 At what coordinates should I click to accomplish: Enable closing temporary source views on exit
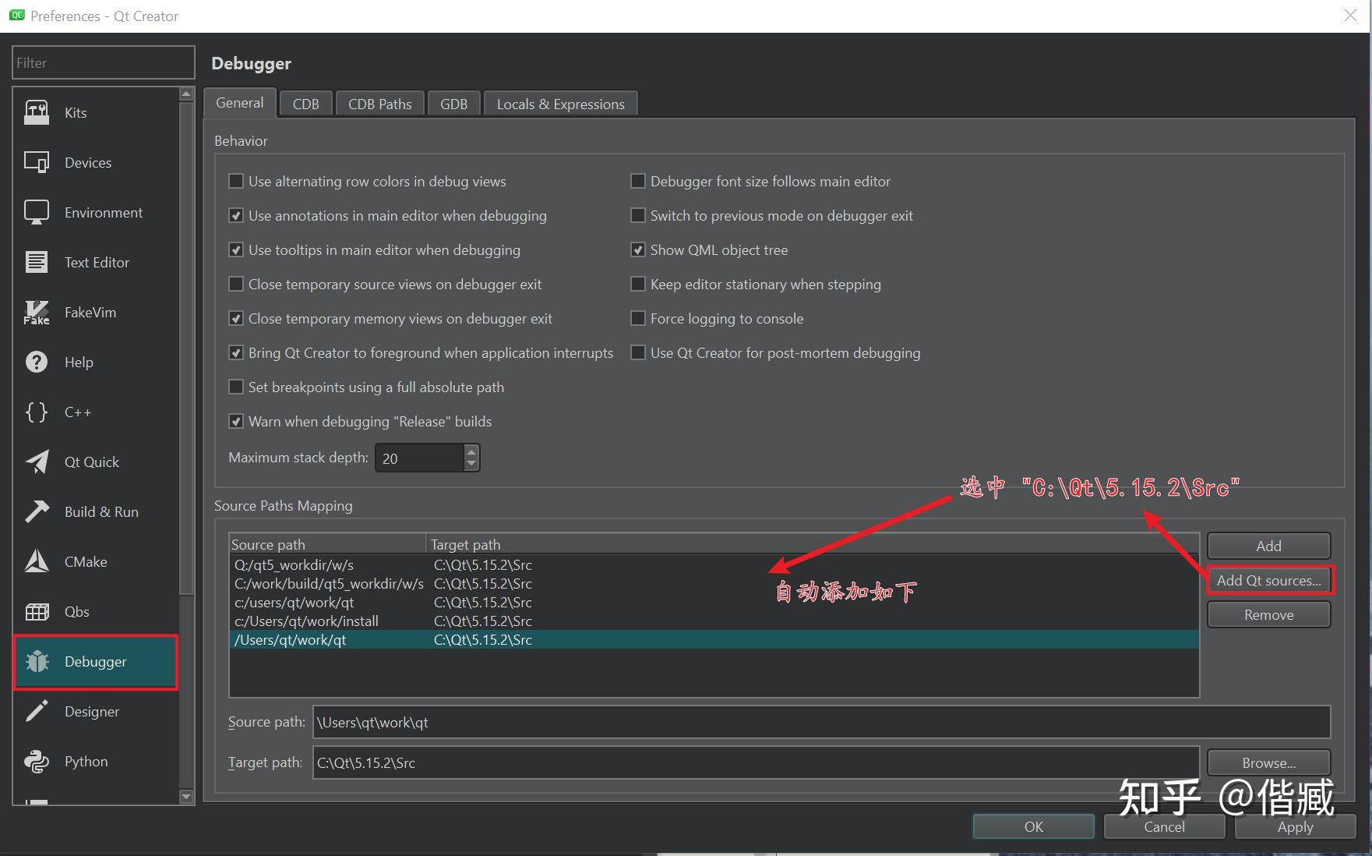click(236, 285)
